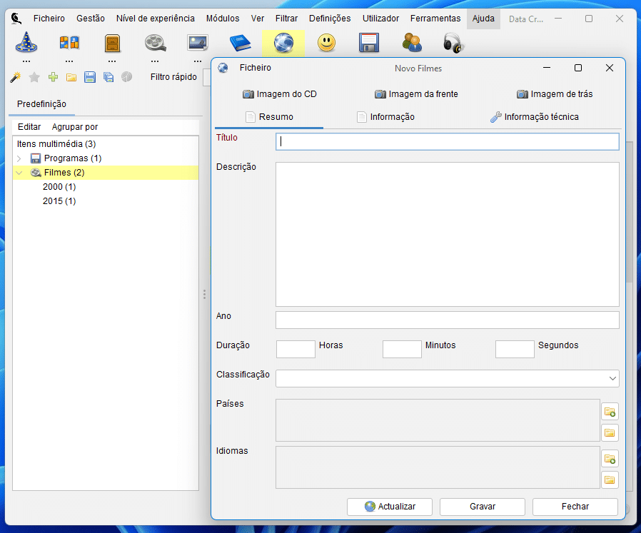
Task: Maximize the Novo Filmes dialog
Action: pos(578,68)
